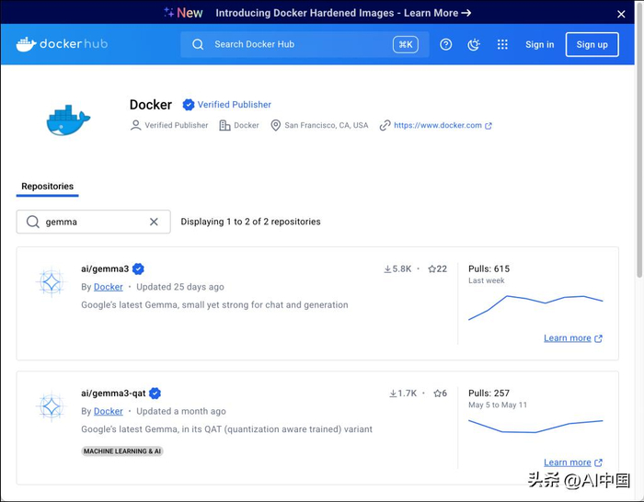Image resolution: width=644 pixels, height=502 pixels.
Task: Click the Sign up button
Action: (592, 44)
